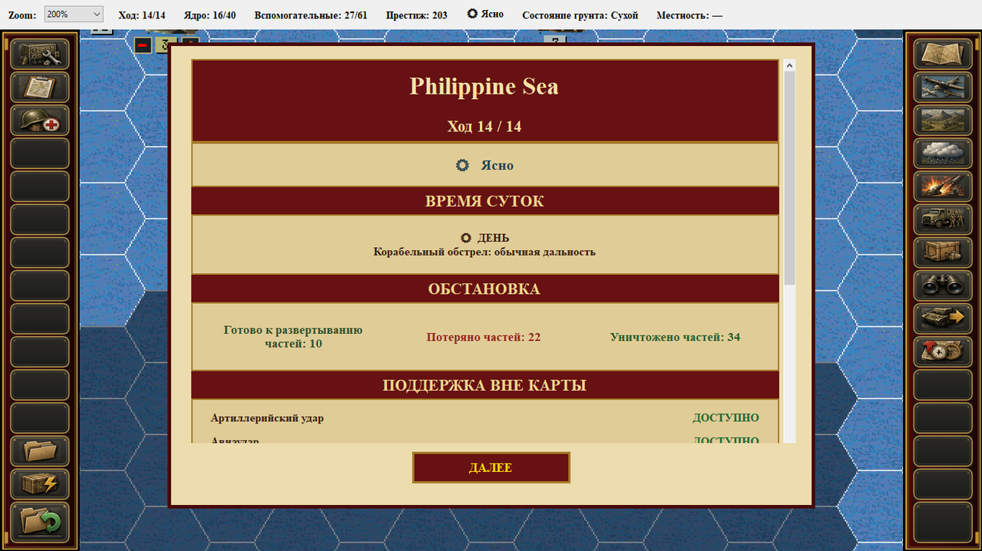Click the Philippine Sea title
The height and width of the screenshot is (551, 982).
click(x=484, y=86)
